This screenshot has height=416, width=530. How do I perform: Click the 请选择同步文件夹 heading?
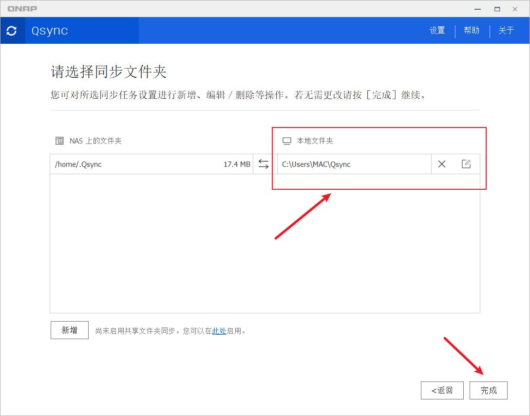[x=107, y=72]
